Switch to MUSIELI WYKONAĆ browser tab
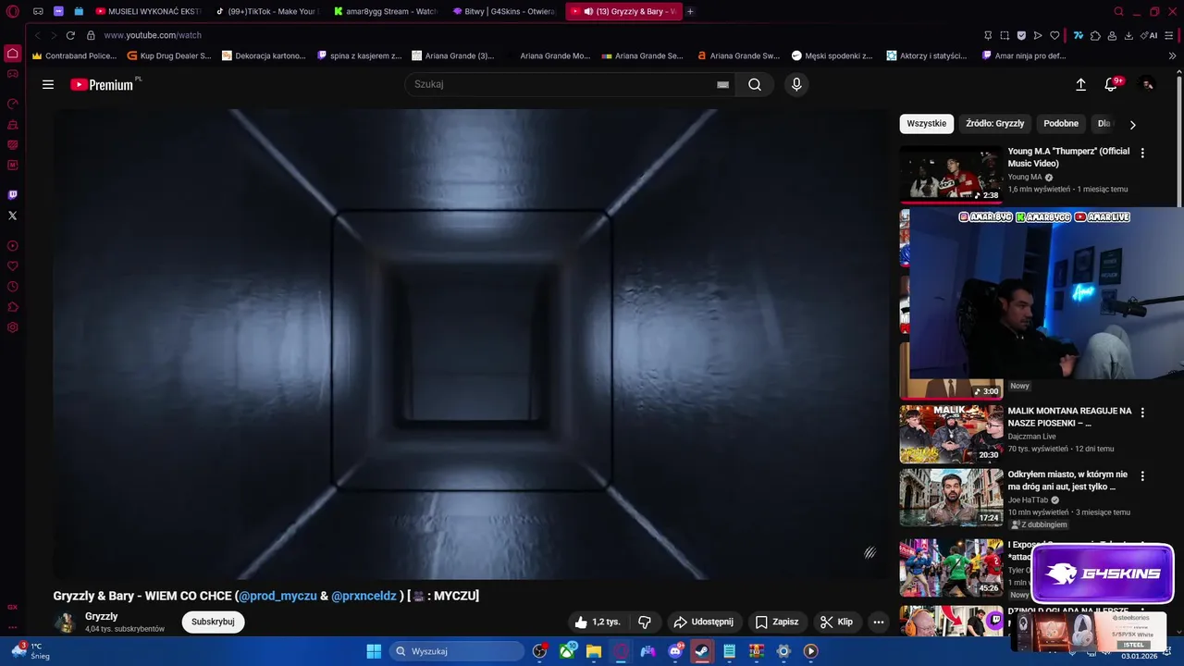The width and height of the screenshot is (1184, 666). point(148,11)
